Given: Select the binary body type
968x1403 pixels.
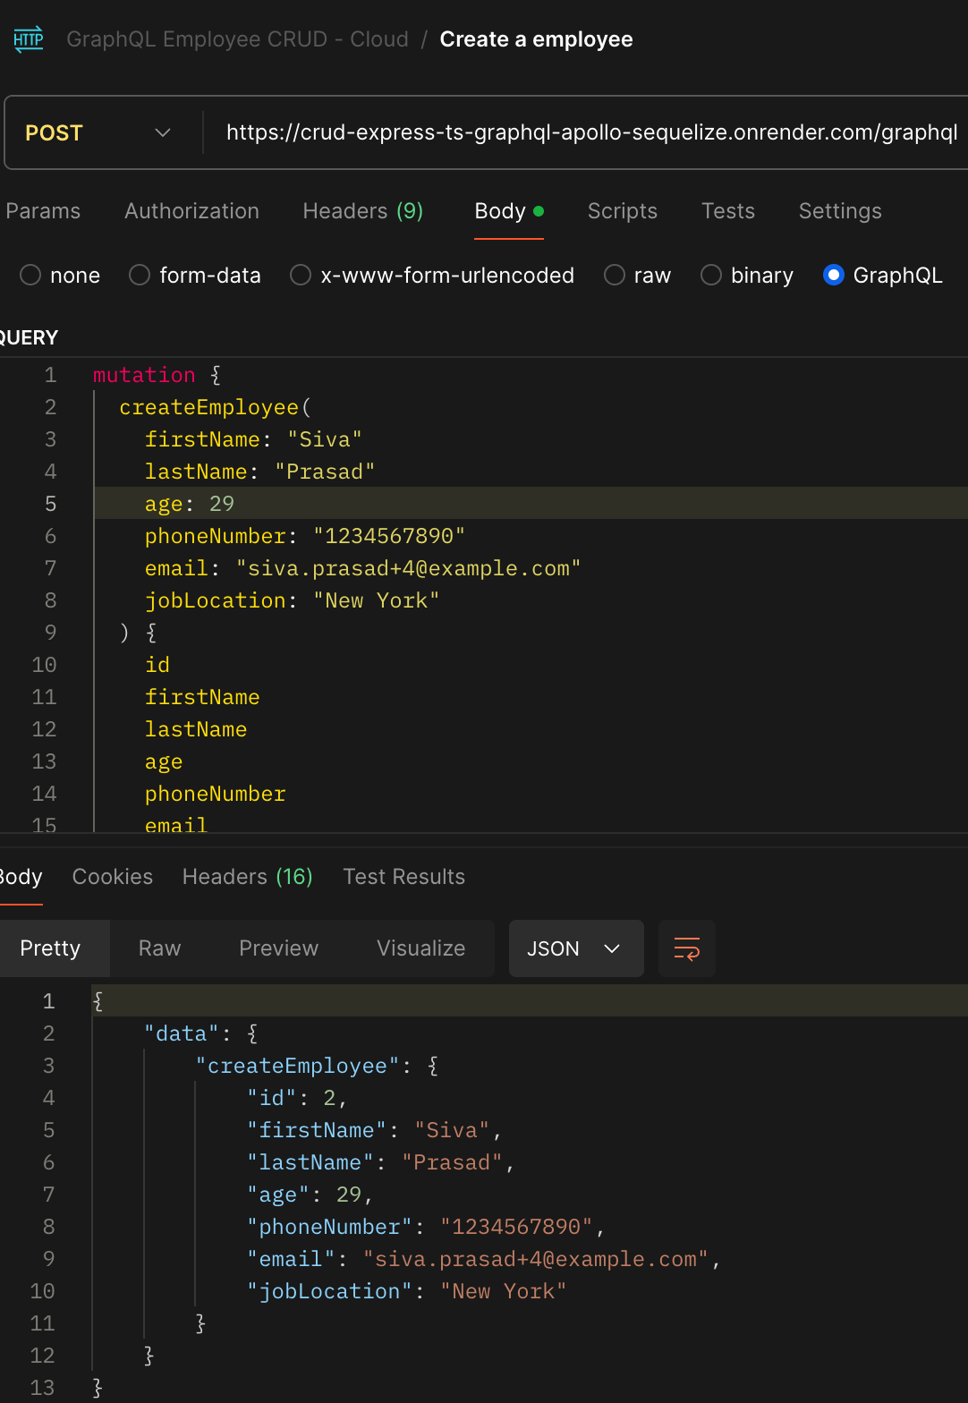Looking at the screenshot, I should click(747, 276).
